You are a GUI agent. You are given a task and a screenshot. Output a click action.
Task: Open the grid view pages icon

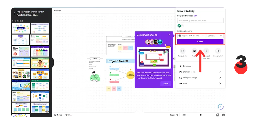(x=218, y=115)
